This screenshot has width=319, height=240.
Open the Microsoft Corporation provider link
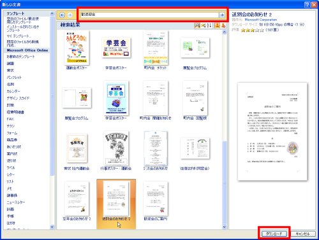261,20
